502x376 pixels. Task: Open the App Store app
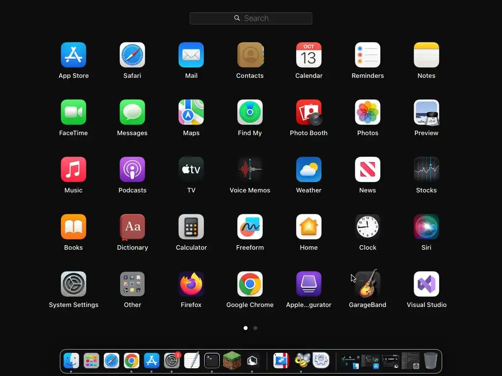tap(74, 55)
